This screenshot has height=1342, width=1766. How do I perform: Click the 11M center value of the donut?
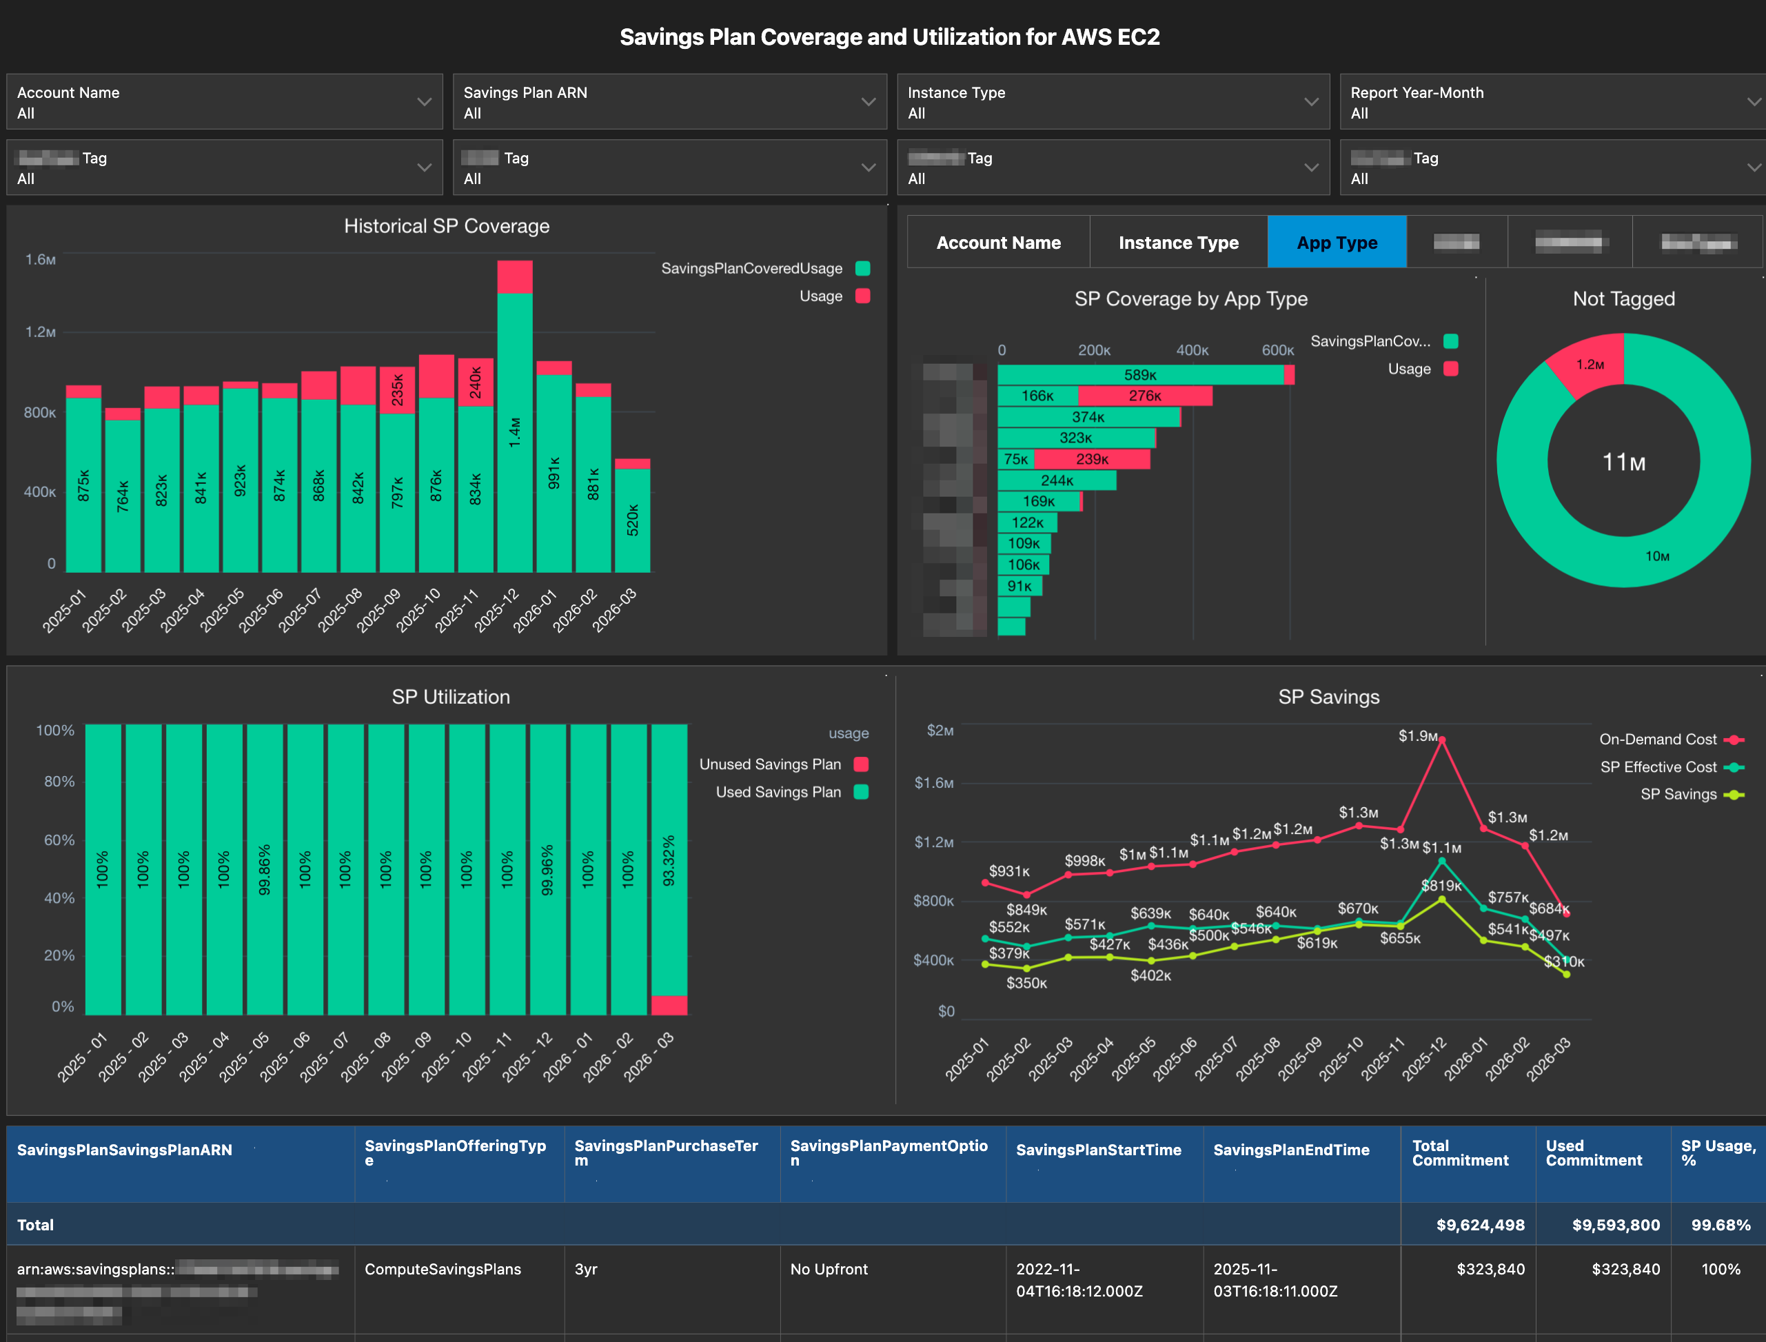pyautogui.click(x=1624, y=462)
